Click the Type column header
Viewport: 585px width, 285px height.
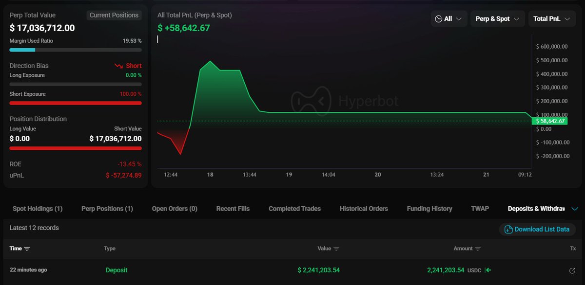110,249
